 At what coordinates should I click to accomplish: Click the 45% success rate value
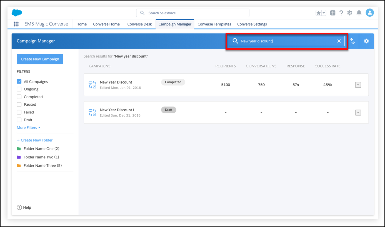pos(328,85)
